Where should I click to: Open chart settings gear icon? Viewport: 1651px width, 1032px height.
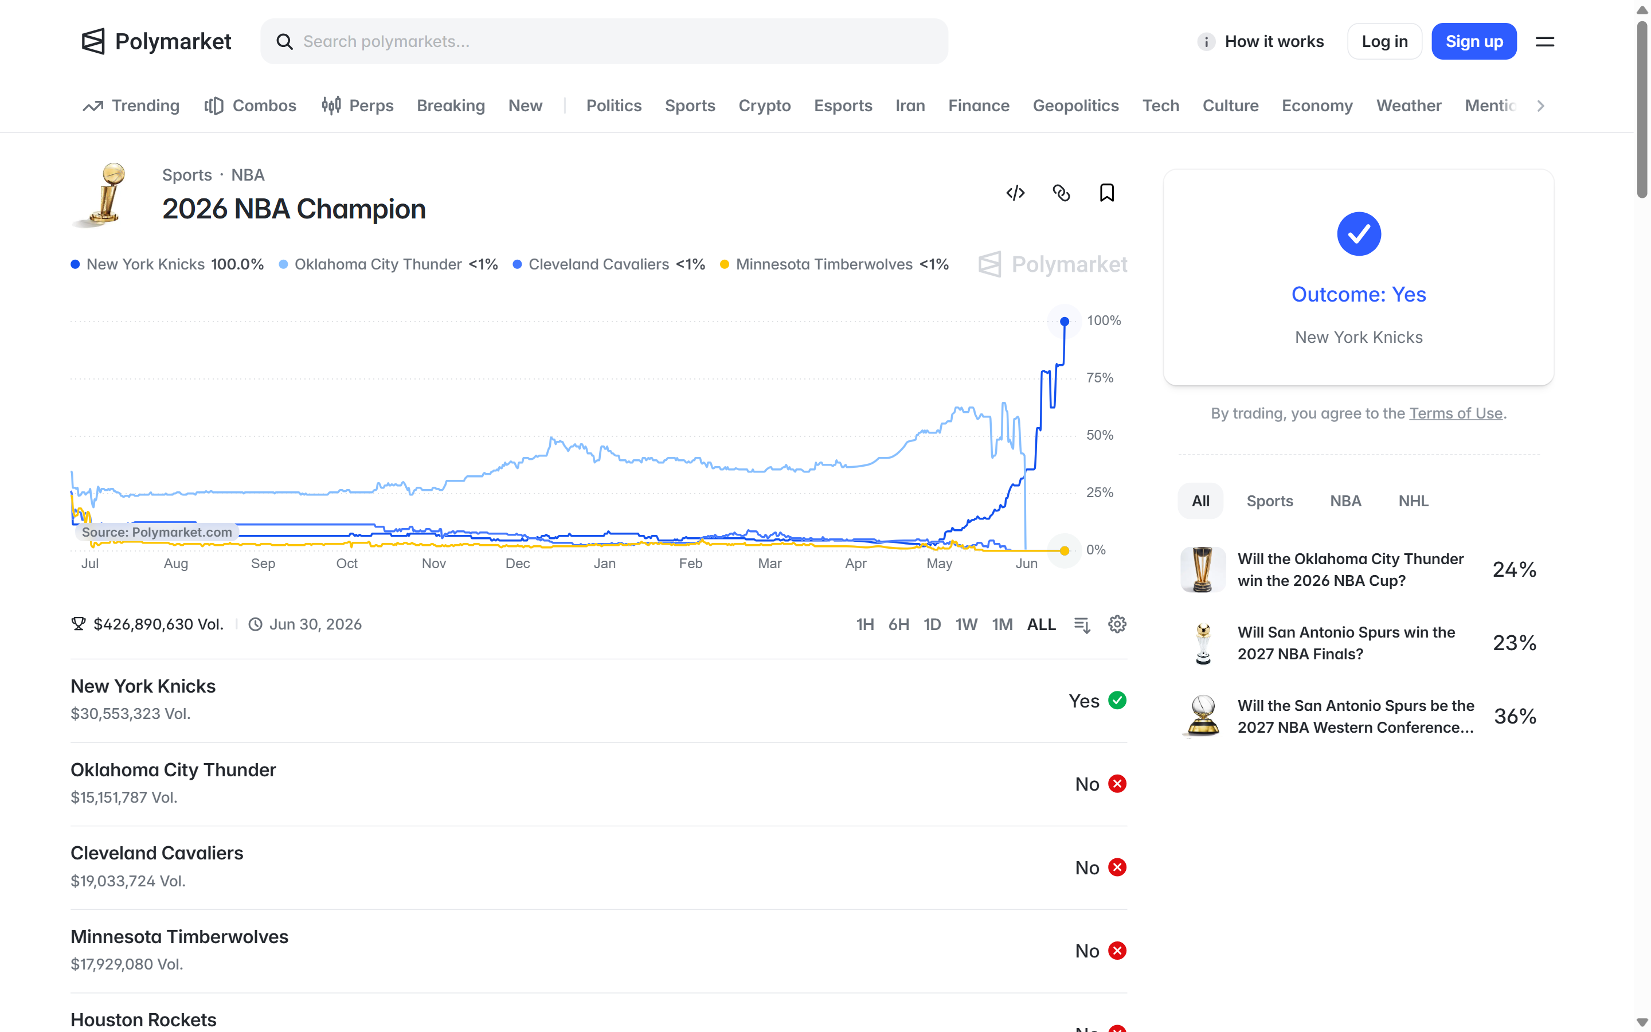tap(1117, 624)
